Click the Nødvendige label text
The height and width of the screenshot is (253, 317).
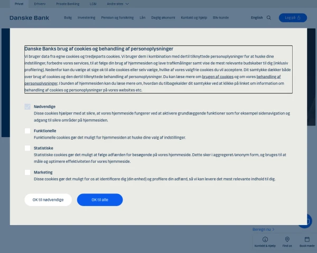tap(44, 106)
